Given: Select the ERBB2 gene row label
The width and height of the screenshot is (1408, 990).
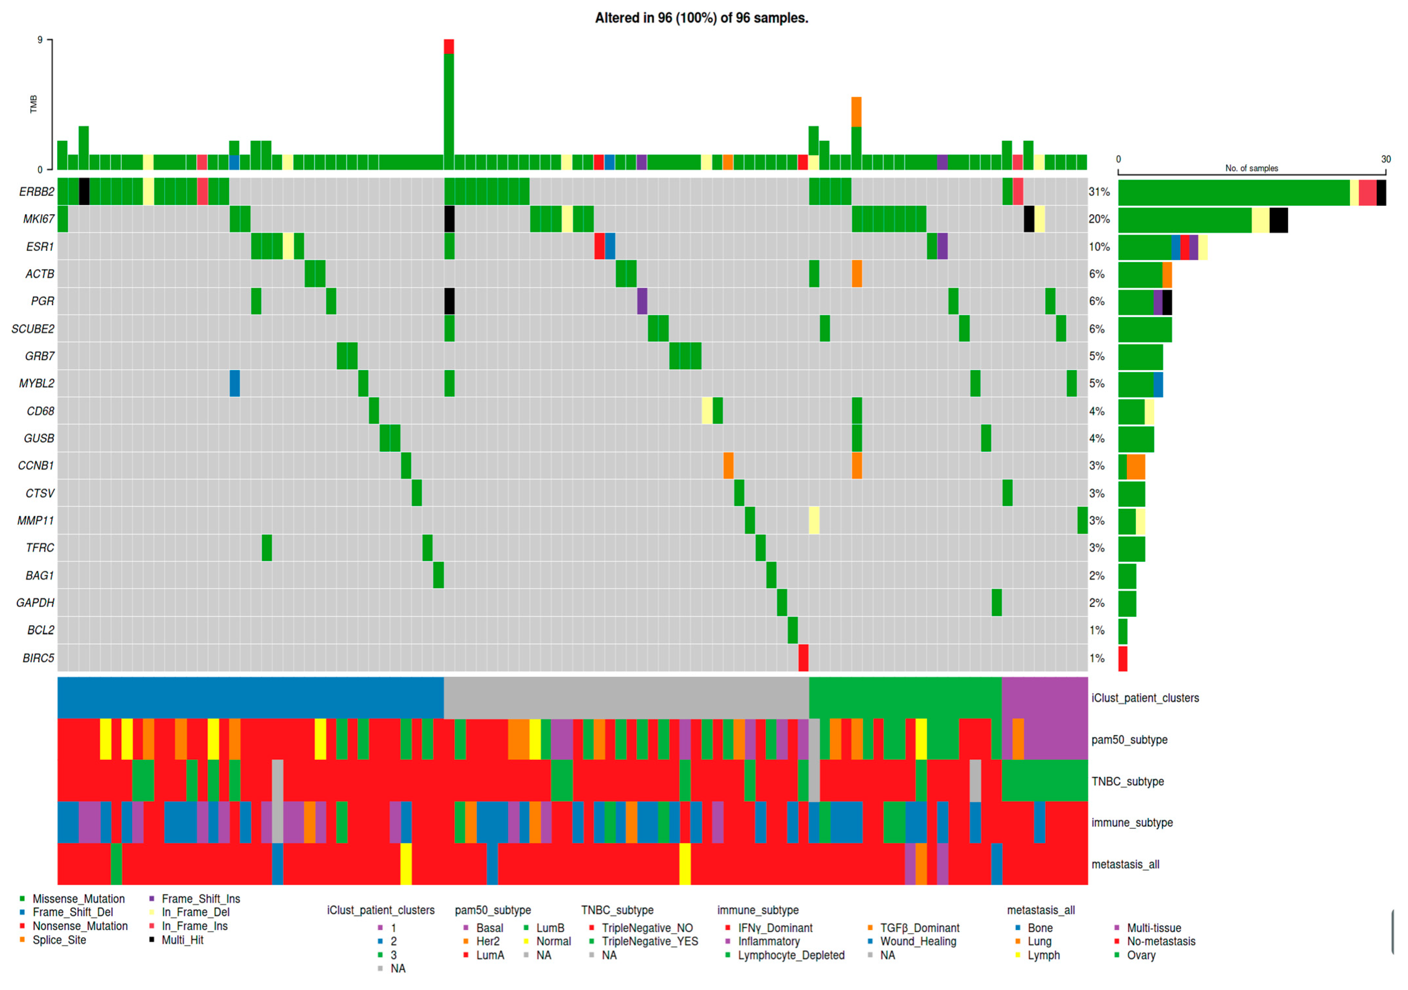Looking at the screenshot, I should 36,192.
